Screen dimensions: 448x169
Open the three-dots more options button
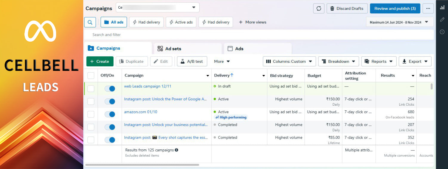(x=428, y=8)
